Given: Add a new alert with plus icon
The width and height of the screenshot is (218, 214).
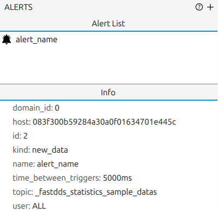Looking at the screenshot, I should coord(210,7).
